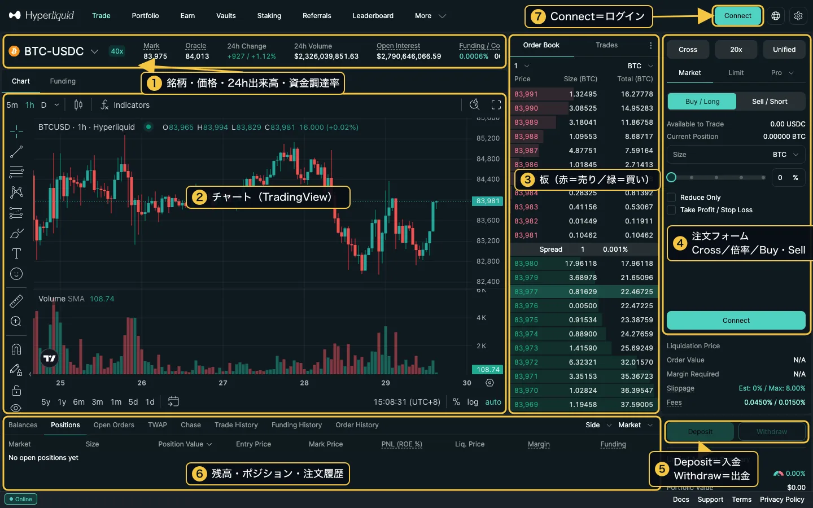Open the Size BTC unit dropdown
813x508 pixels.
(x=786, y=155)
